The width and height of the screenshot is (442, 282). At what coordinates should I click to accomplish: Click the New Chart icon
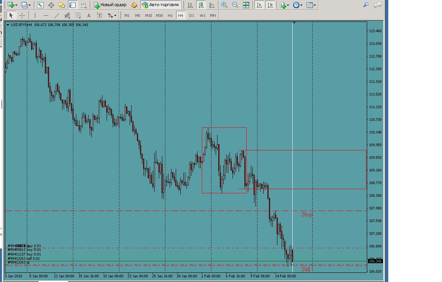[11, 5]
